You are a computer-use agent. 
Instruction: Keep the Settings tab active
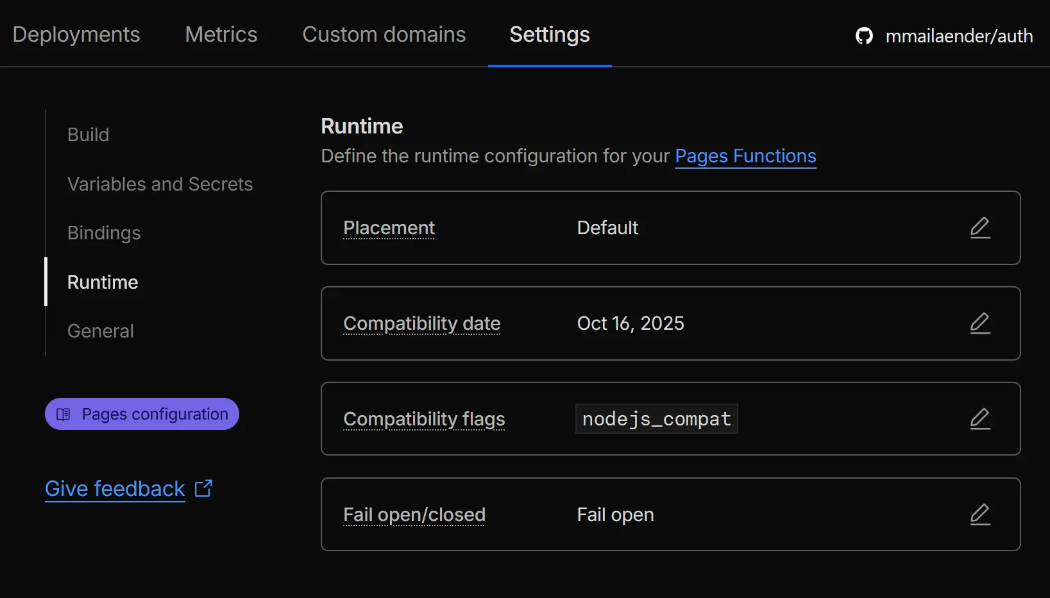[549, 35]
